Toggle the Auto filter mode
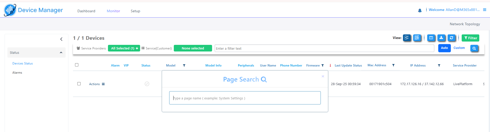 pos(444,48)
